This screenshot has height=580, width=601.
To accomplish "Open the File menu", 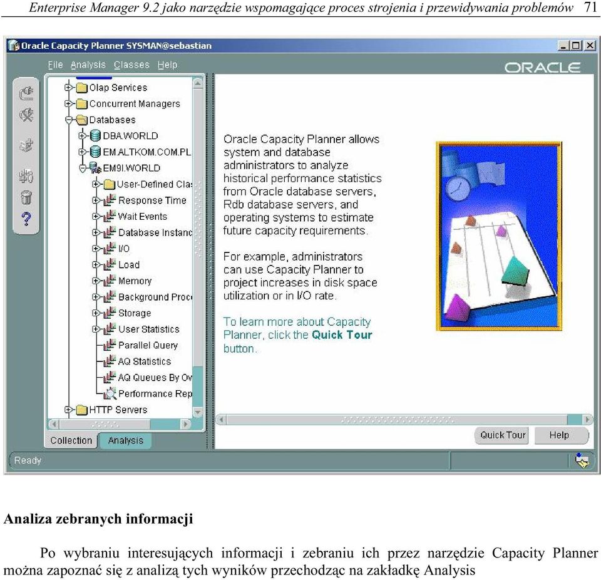I will pyautogui.click(x=55, y=65).
